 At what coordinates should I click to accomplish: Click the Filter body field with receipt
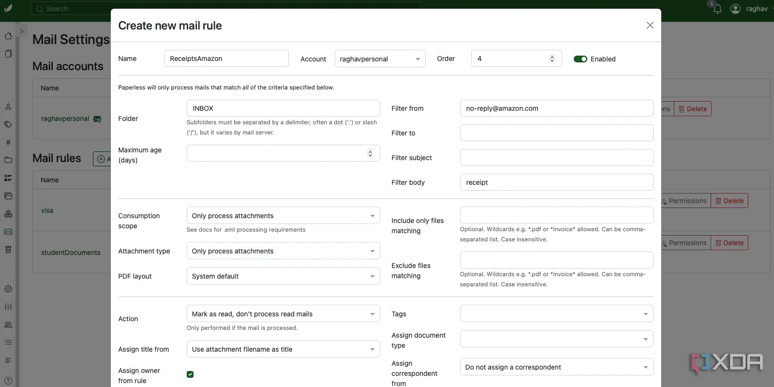(x=556, y=182)
